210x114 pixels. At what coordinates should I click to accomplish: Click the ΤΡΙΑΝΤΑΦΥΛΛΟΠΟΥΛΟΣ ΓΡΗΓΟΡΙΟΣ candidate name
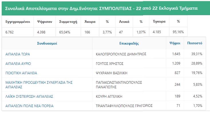pos(124,106)
